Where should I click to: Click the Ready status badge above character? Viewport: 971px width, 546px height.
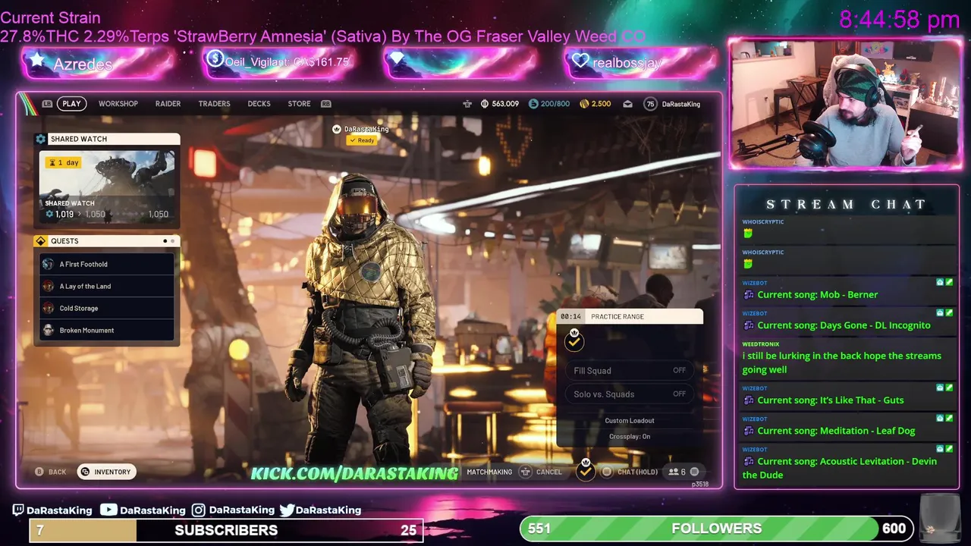click(x=362, y=140)
